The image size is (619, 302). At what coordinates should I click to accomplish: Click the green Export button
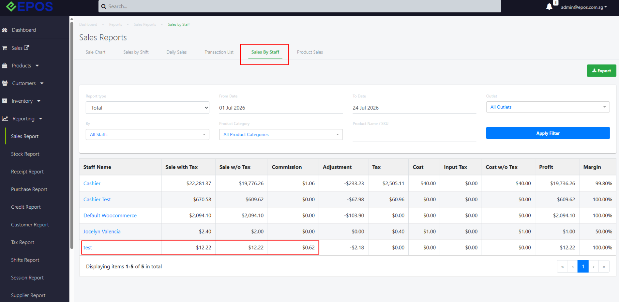click(601, 71)
